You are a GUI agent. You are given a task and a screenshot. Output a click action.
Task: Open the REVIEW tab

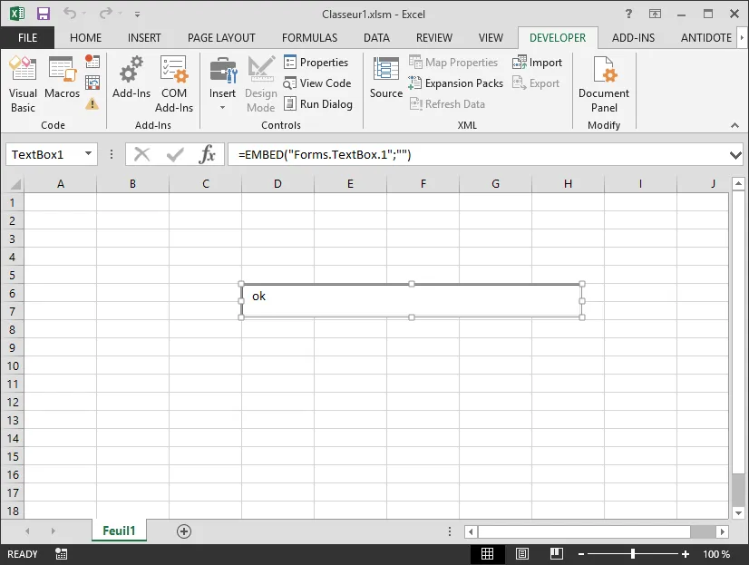433,38
